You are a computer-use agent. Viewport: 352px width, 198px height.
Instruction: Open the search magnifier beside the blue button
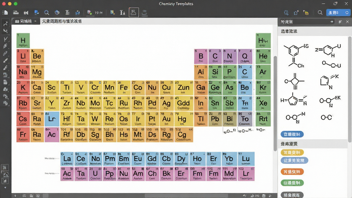pyautogui.click(x=320, y=13)
